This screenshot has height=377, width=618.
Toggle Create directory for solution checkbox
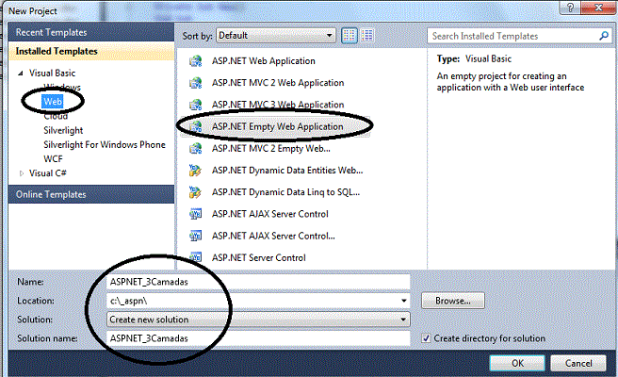click(x=426, y=338)
